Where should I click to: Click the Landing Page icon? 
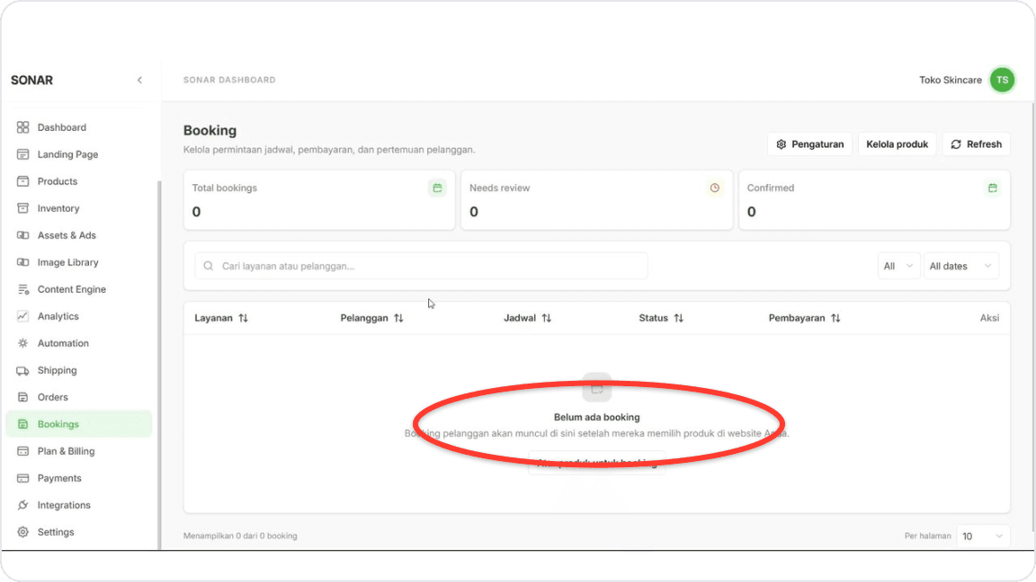click(22, 154)
